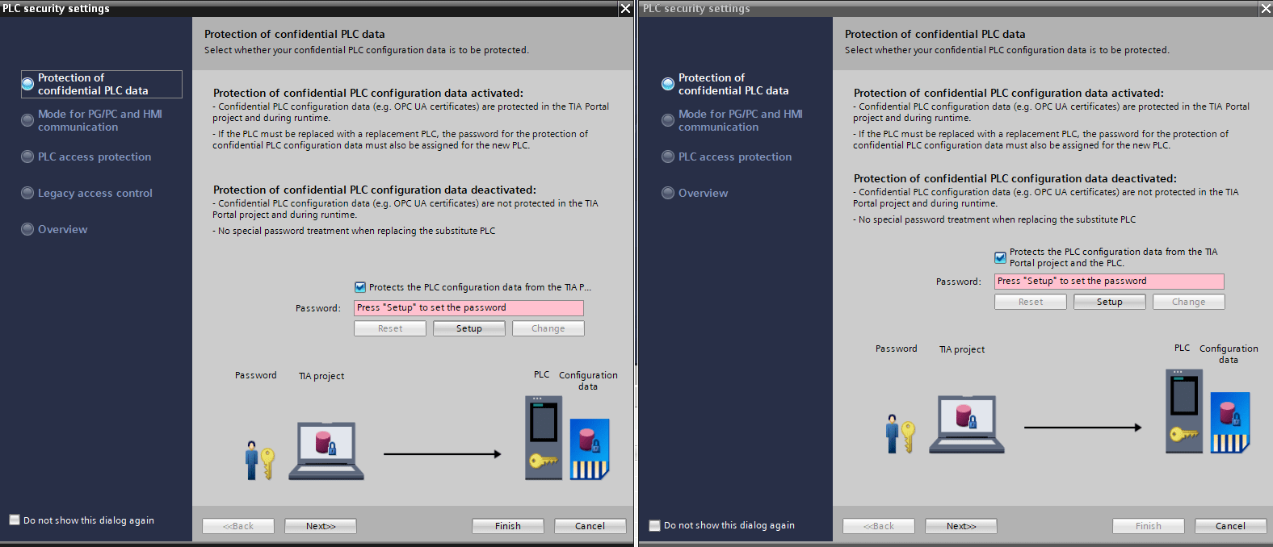Open 'PLC access protection' step in right dialog
The height and width of the screenshot is (547, 1273).
[734, 157]
